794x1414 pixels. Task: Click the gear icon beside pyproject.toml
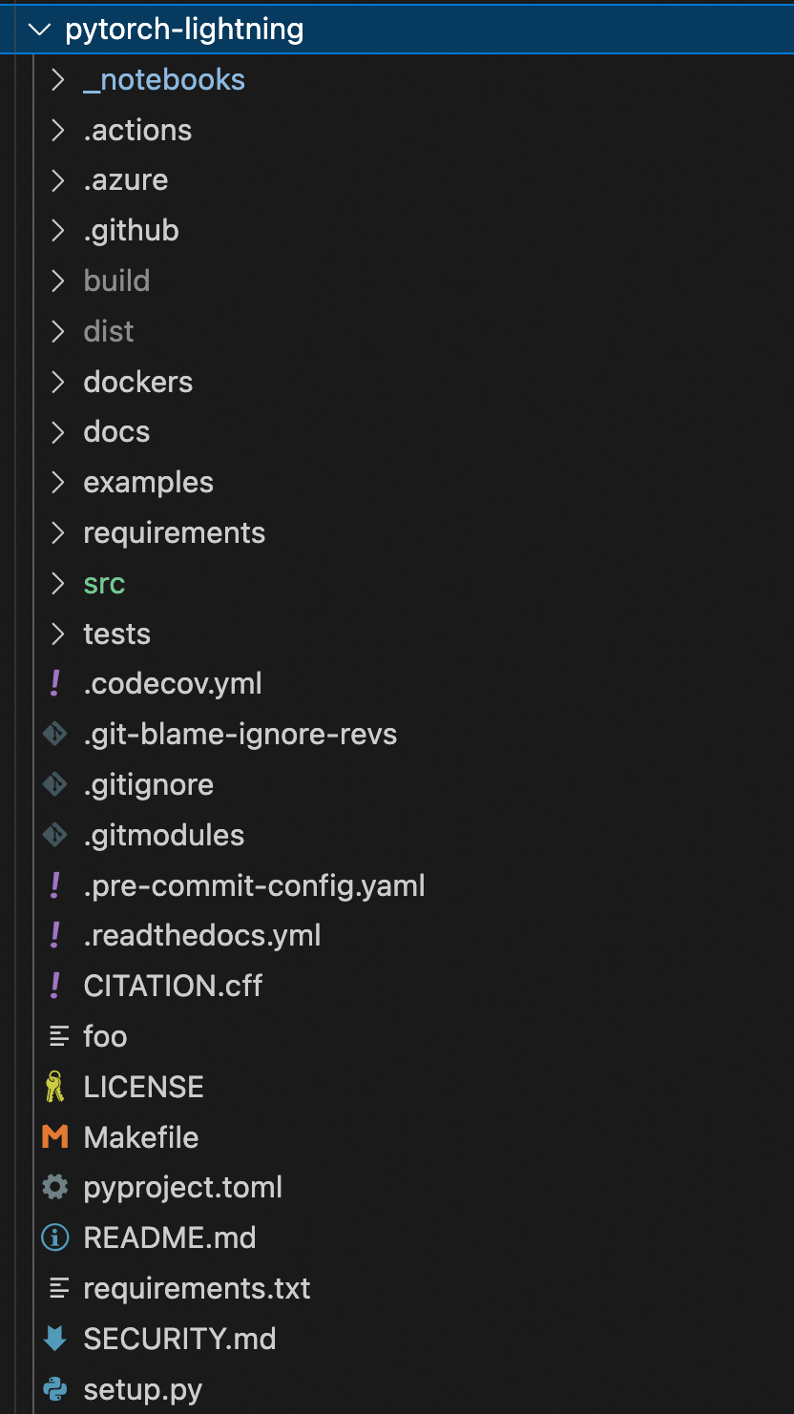55,1188
